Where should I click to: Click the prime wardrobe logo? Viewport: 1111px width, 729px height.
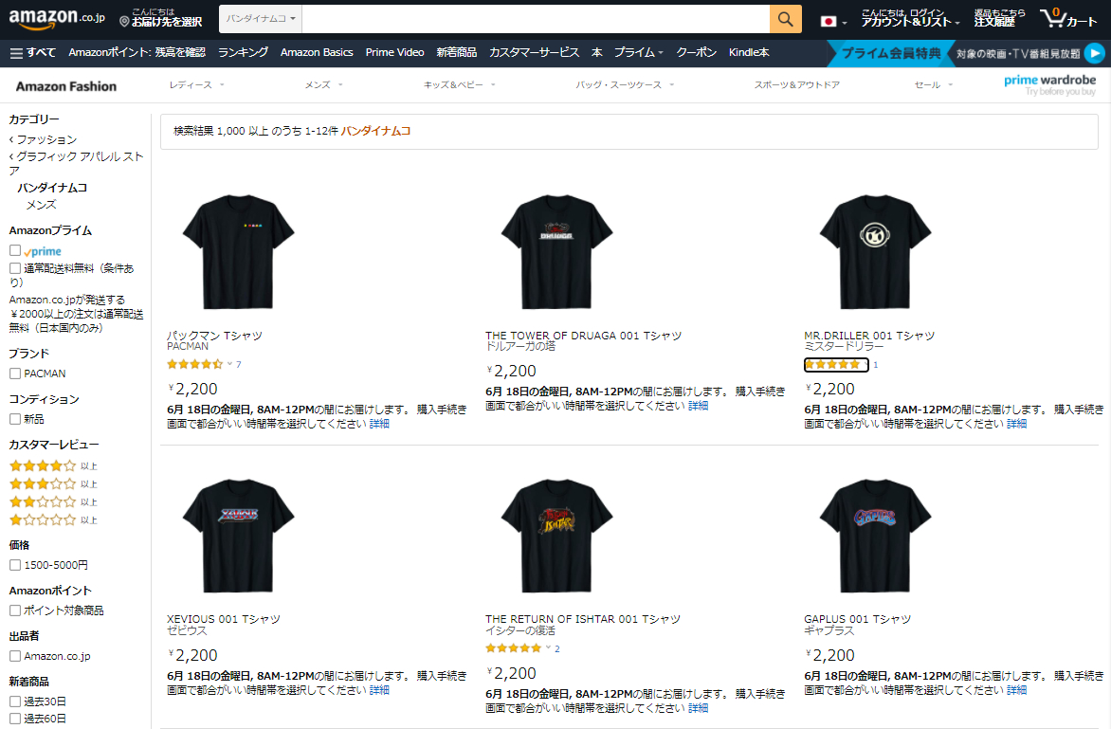[1050, 85]
